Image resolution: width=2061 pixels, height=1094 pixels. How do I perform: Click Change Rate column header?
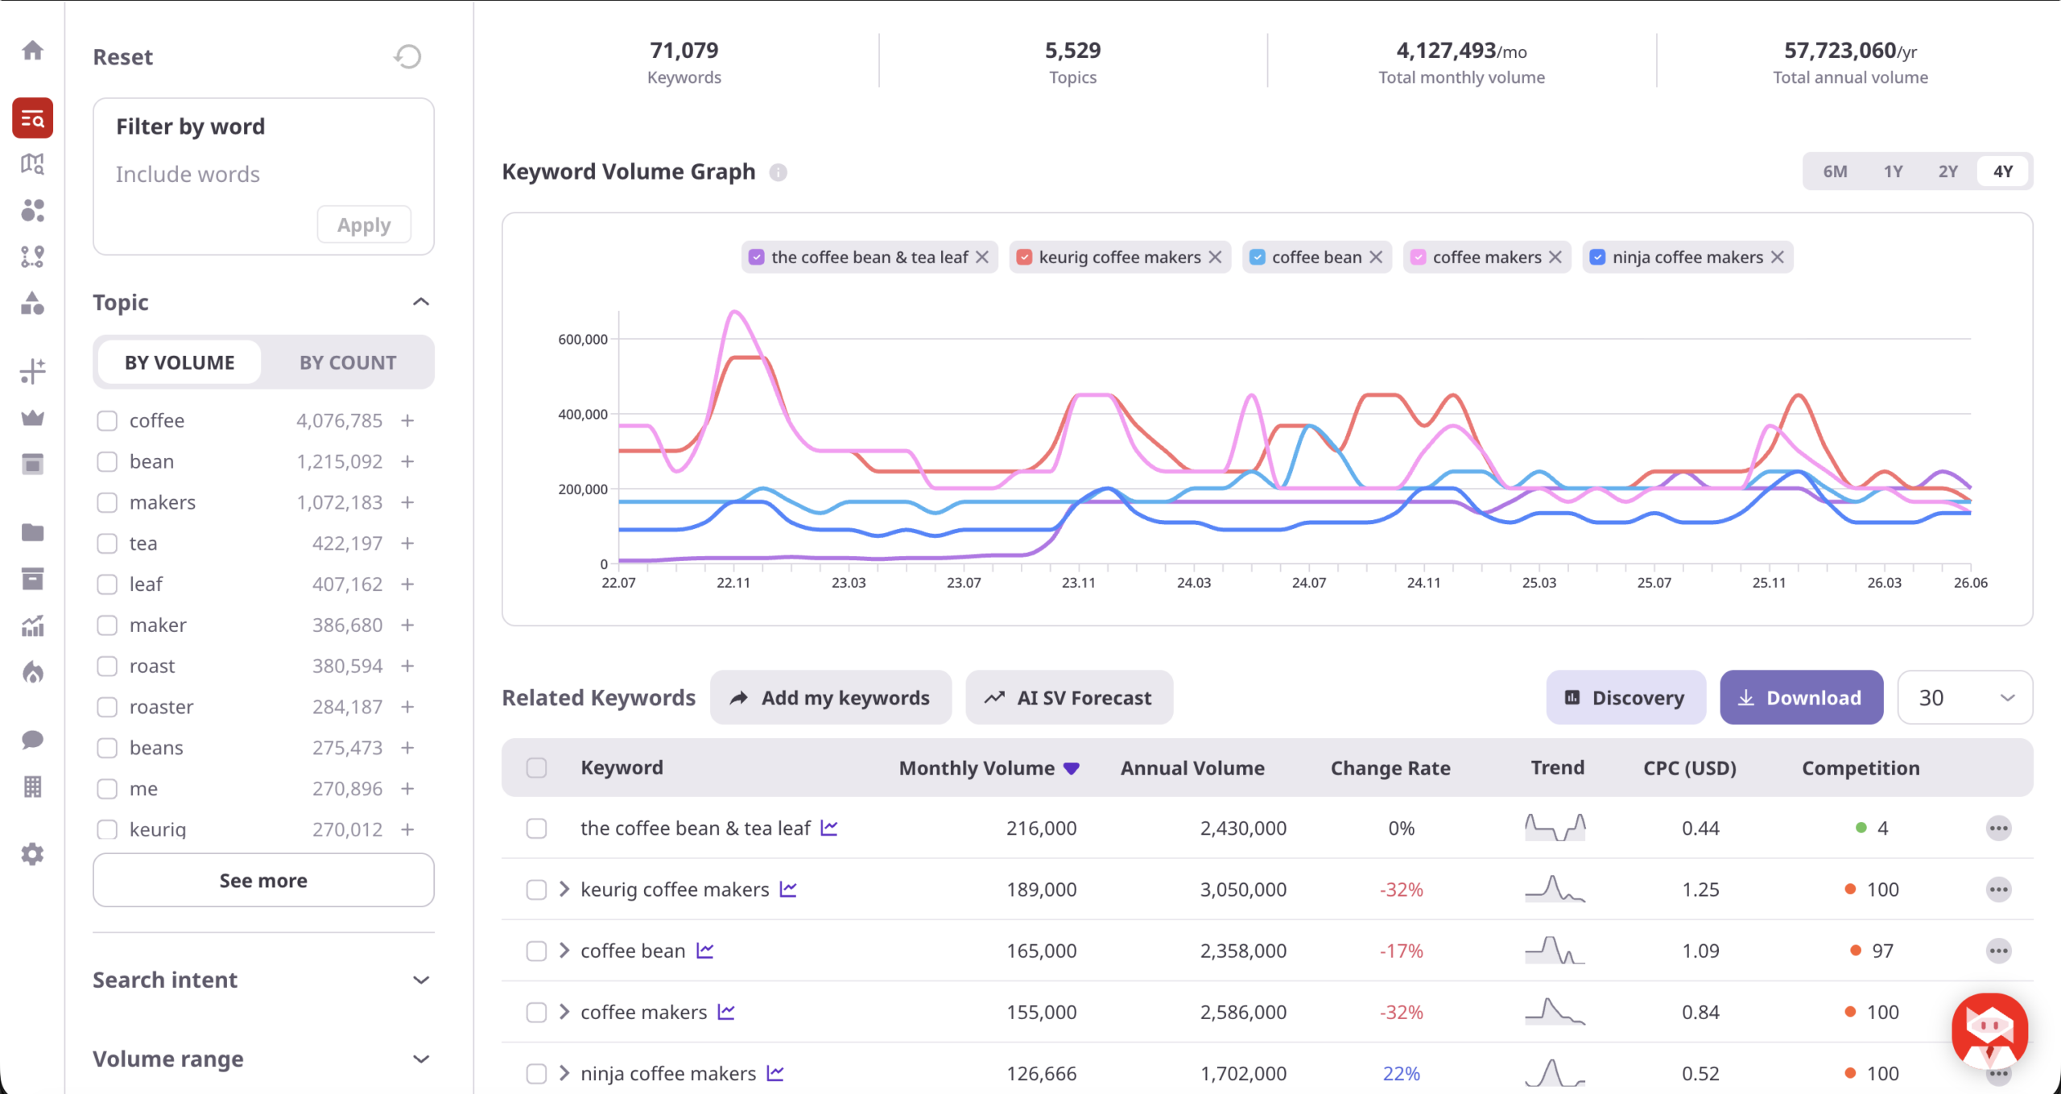pos(1390,768)
